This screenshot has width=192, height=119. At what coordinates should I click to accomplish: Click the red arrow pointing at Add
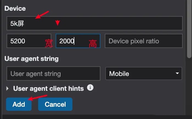pyautogui.click(x=38, y=98)
